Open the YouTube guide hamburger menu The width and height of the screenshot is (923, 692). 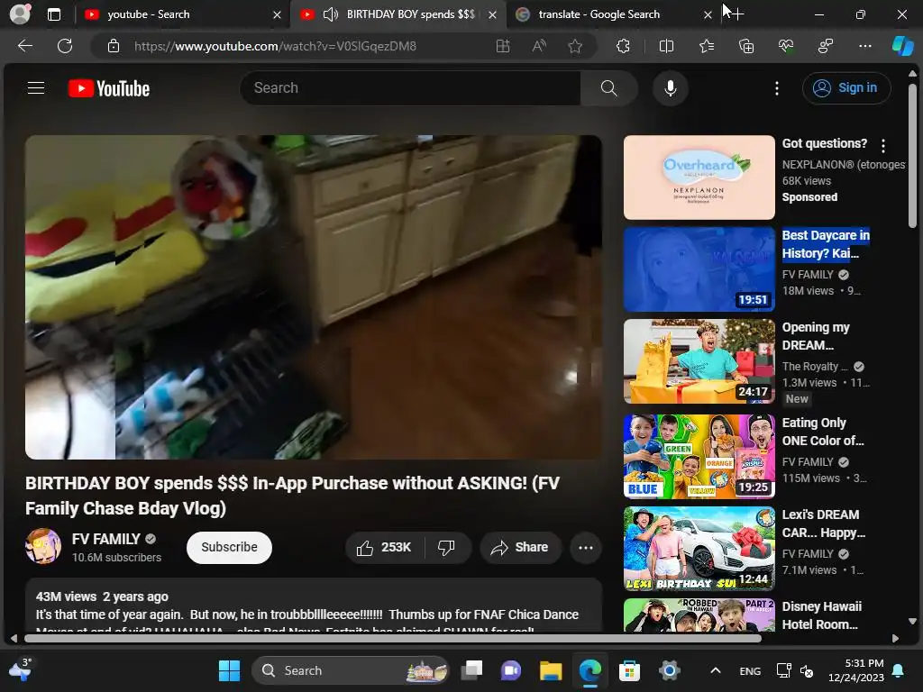pos(36,88)
